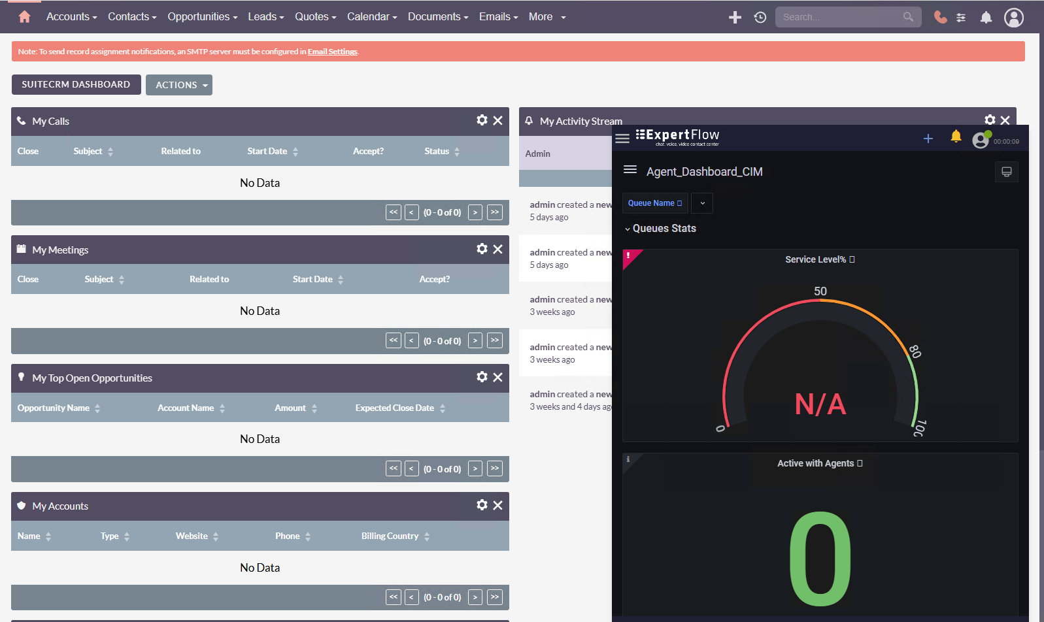Open the user profile avatar menu
The image size is (1044, 622).
(x=1013, y=18)
